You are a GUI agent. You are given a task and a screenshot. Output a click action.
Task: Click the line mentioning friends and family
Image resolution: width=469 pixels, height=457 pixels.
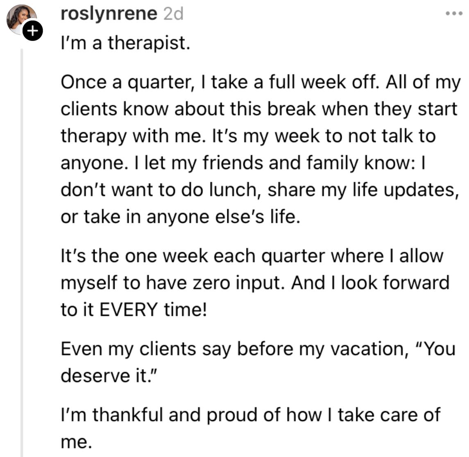243,163
